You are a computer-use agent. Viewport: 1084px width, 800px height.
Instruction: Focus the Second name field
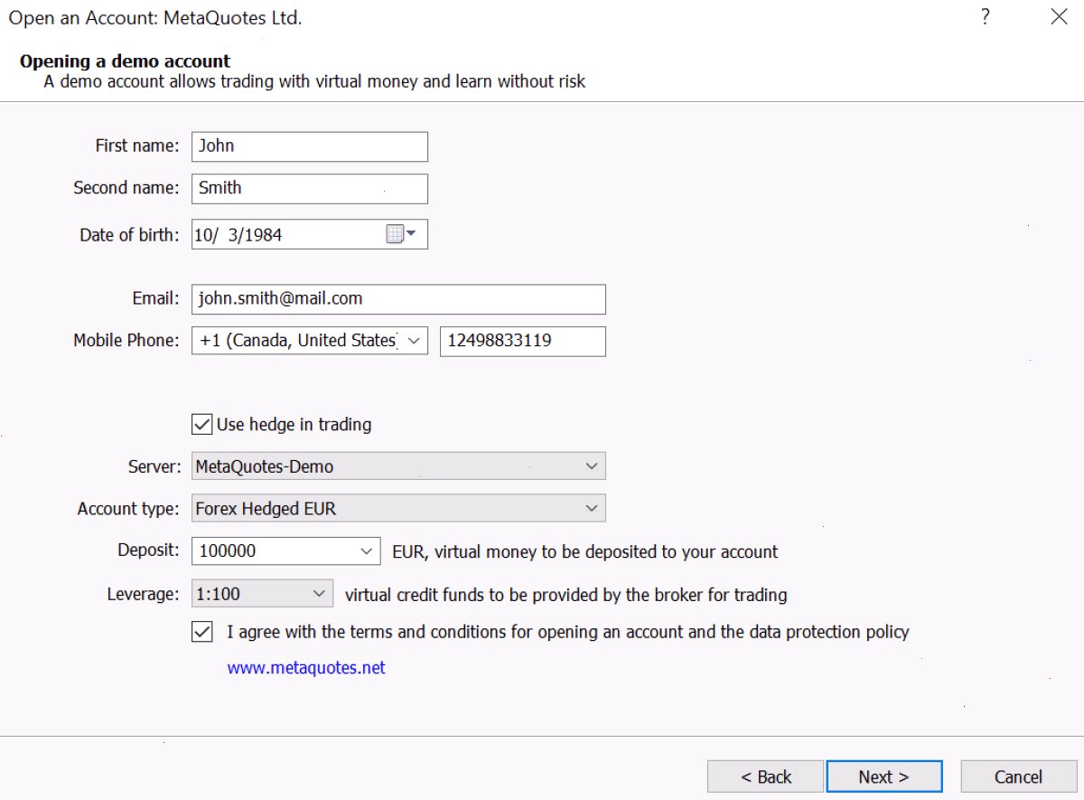pyautogui.click(x=310, y=188)
